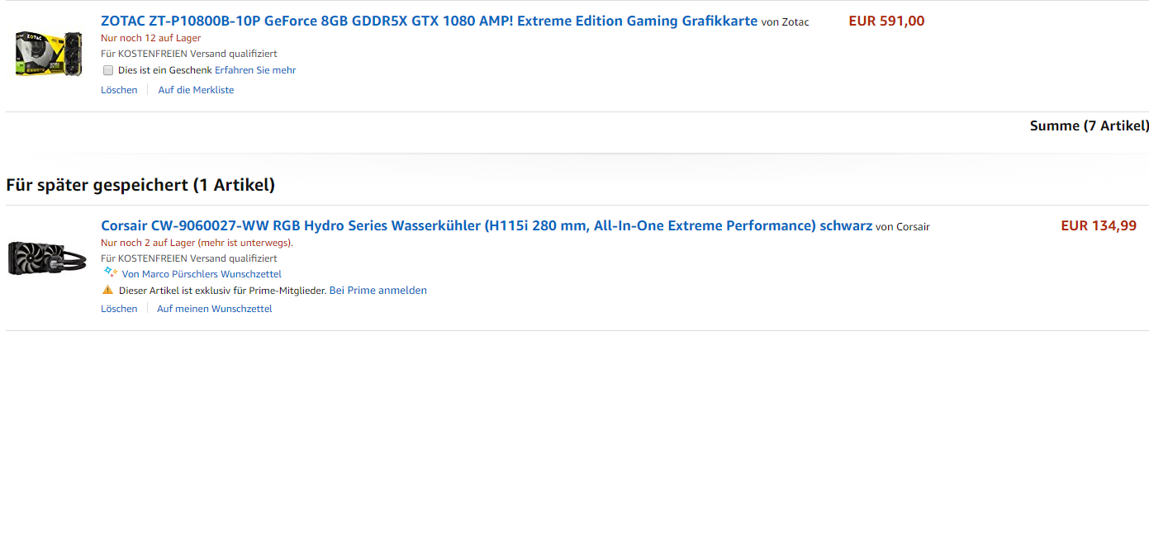
Task: Click the EUR 134,99 price
Action: pyautogui.click(x=1099, y=225)
